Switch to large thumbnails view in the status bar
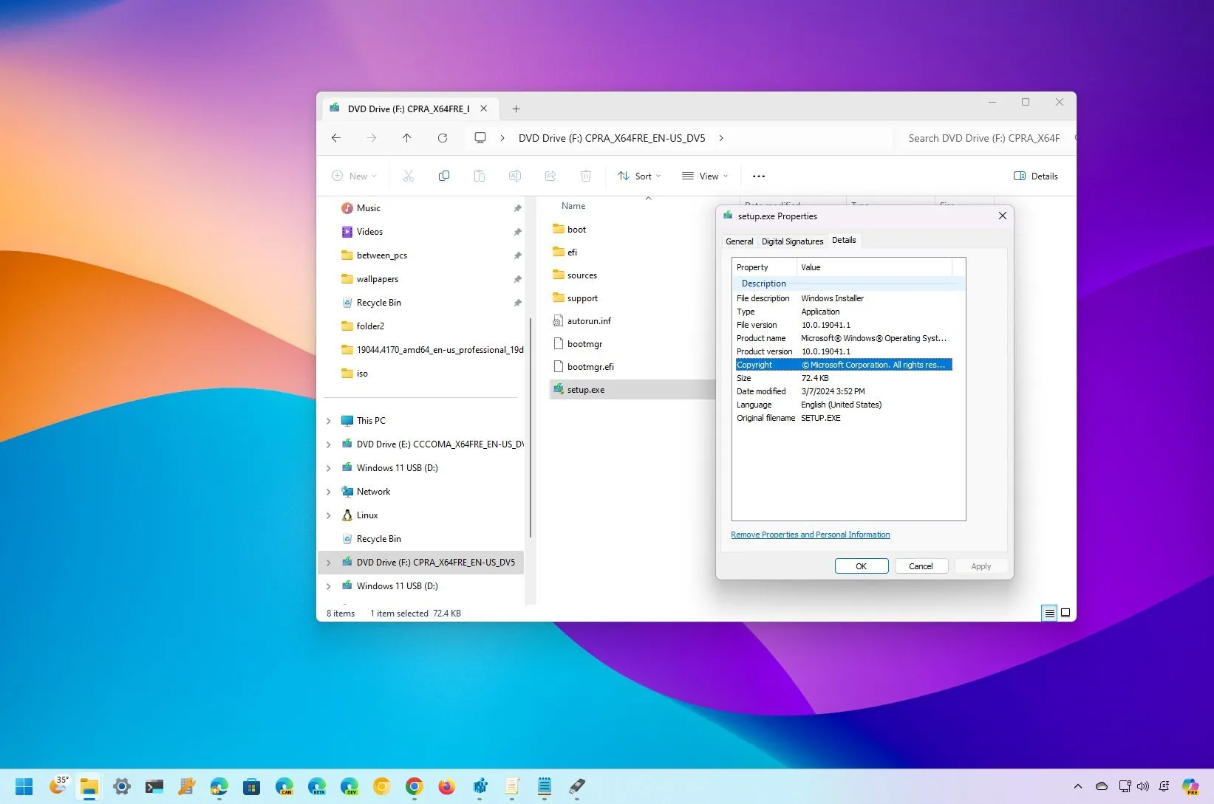Screen dimensions: 1214x804 [1065, 613]
